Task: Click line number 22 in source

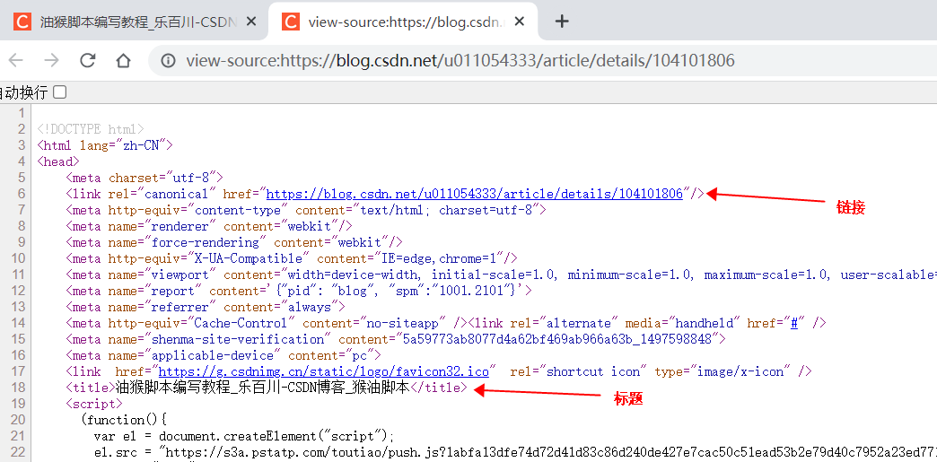Action: 19,452
